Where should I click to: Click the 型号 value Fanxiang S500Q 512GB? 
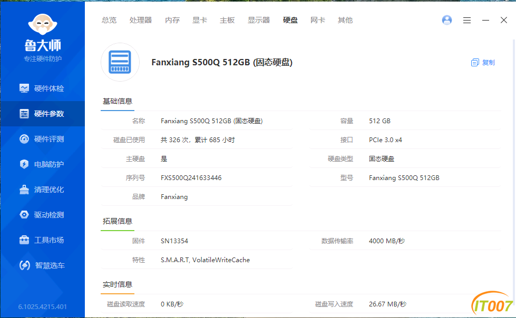(x=404, y=178)
